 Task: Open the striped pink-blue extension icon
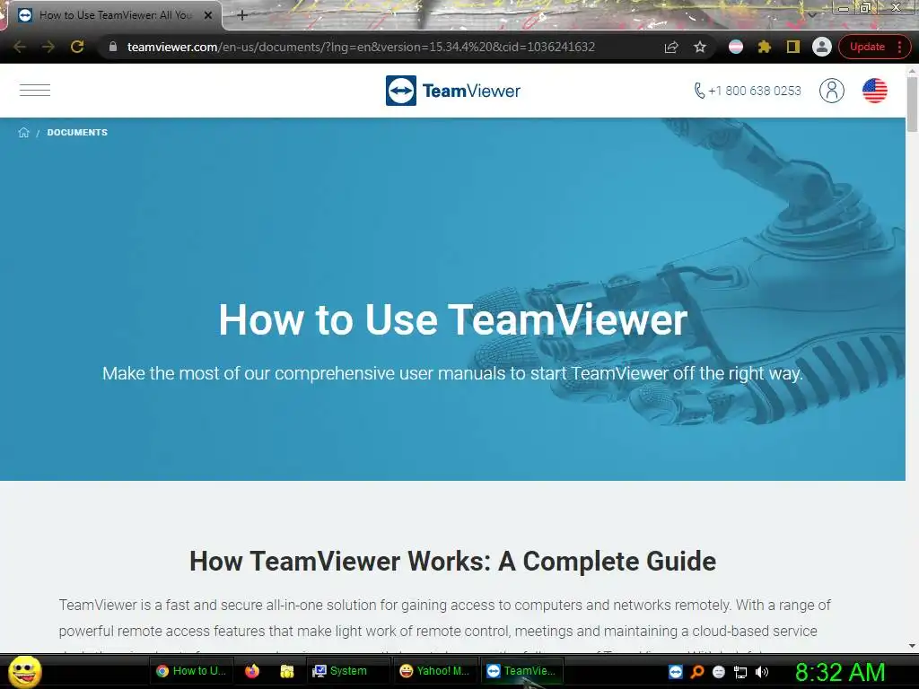click(736, 47)
